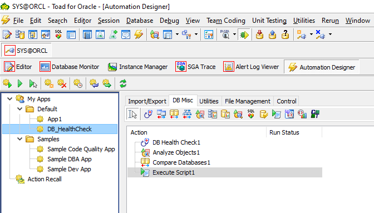The image size is (374, 213).
Task: Run the selected app with green play arrow
Action: pos(20,83)
